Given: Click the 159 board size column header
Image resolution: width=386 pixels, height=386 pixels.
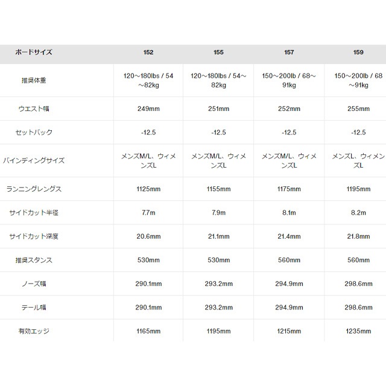Looking at the screenshot, I should pyautogui.click(x=358, y=52).
